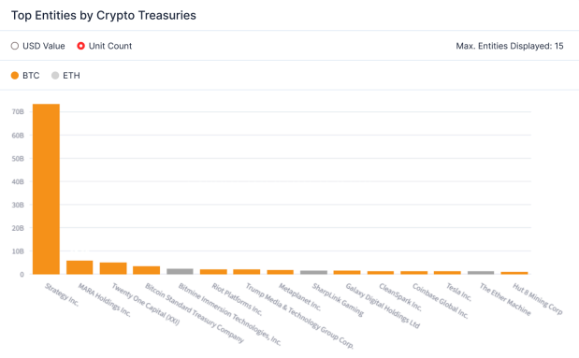
Task: Click the Galaxy Digital Holdings Ltd label
Action: pyautogui.click(x=383, y=306)
